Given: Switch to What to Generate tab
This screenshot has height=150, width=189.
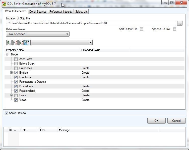Looking at the screenshot, I should [16, 11].
